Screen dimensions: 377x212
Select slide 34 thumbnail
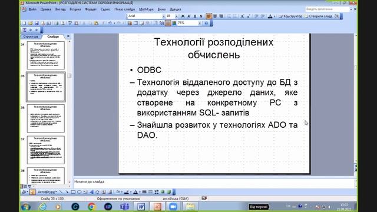pyautogui.click(x=46, y=55)
